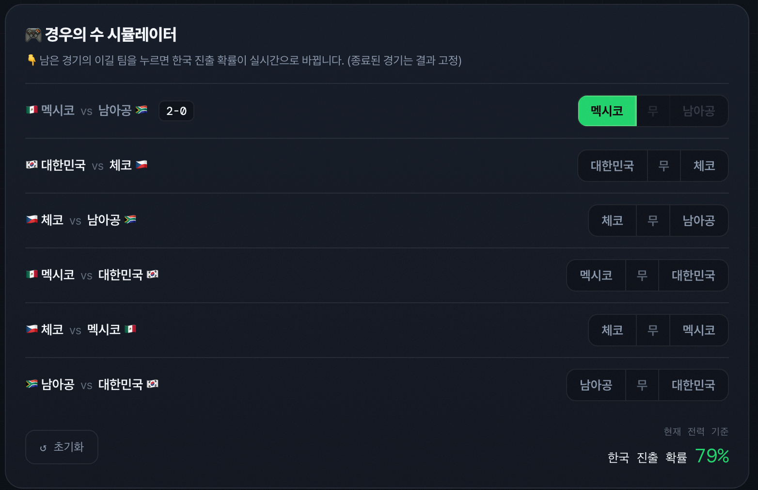Click the game controller icon in title
Screen dimensions: 758x490
pyautogui.click(x=33, y=34)
